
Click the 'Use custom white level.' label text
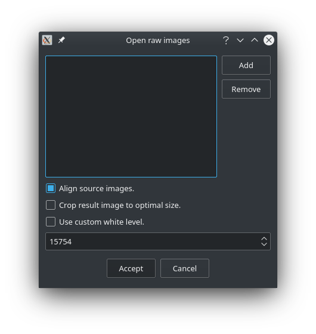pos(101,222)
